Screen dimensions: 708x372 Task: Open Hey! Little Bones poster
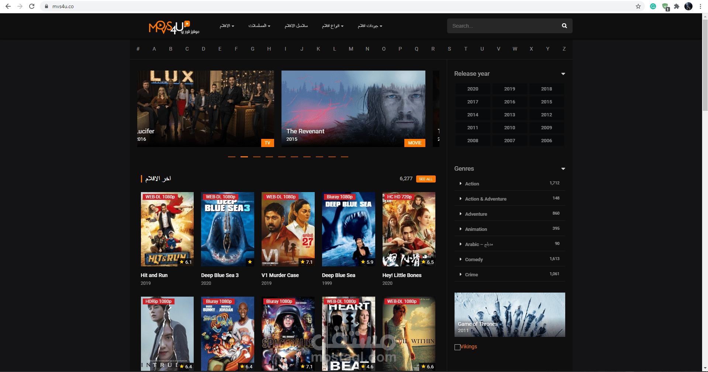click(409, 229)
